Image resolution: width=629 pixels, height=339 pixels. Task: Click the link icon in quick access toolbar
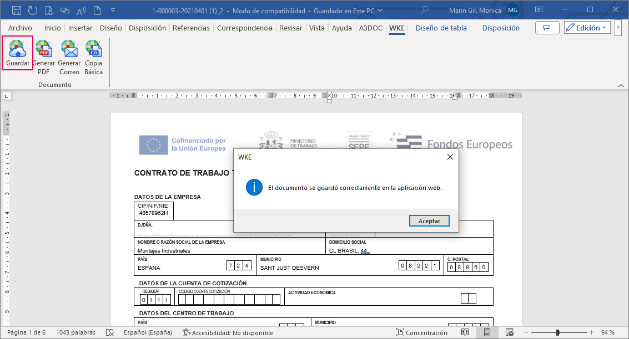coord(65,11)
